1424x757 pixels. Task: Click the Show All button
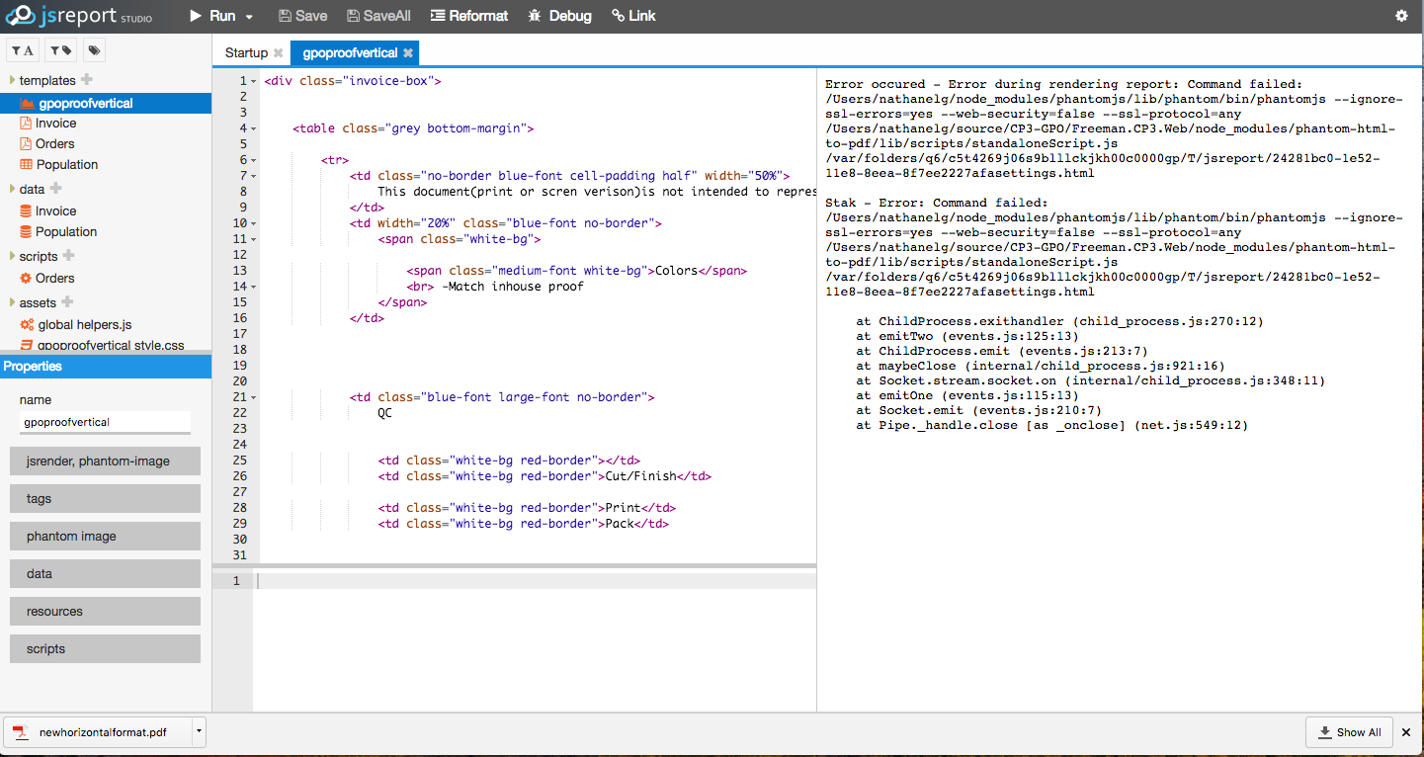(x=1349, y=731)
